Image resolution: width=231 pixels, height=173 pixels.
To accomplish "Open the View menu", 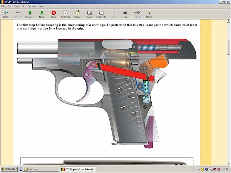I will 17,6.
